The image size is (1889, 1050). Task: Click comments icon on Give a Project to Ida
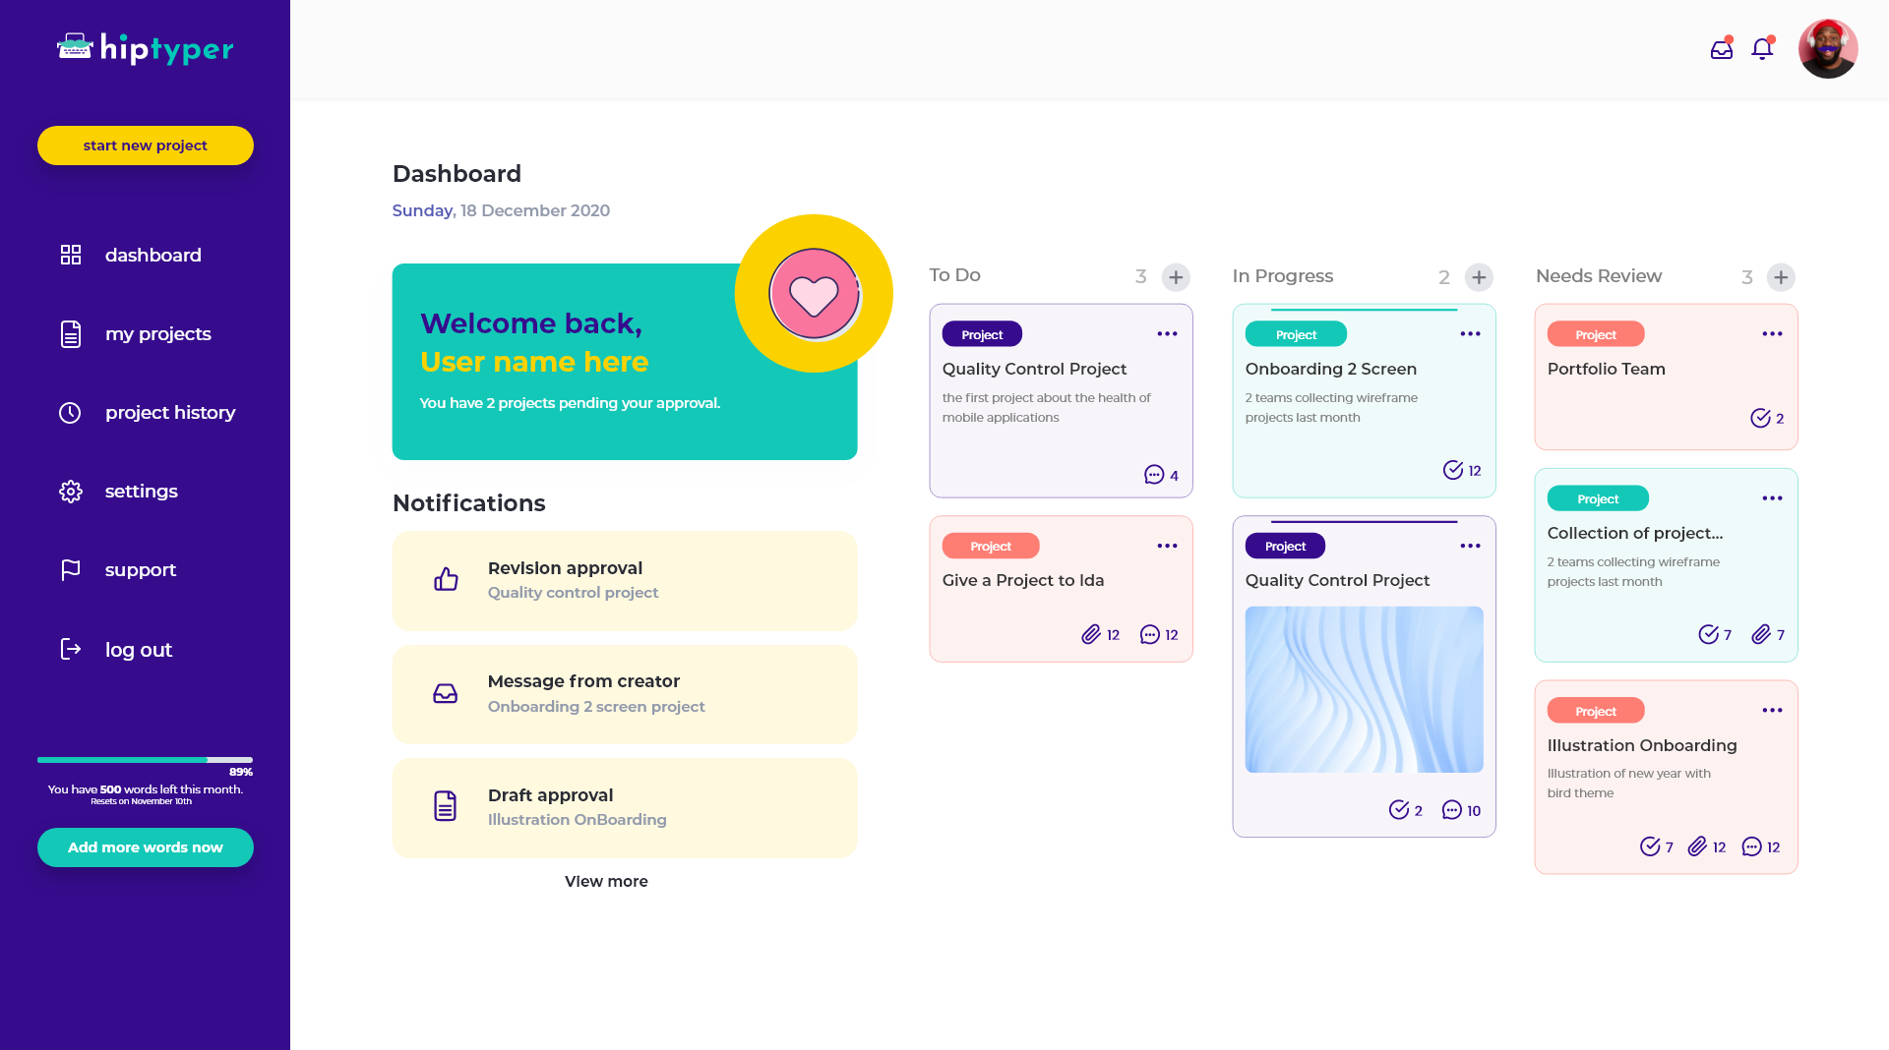pos(1149,634)
